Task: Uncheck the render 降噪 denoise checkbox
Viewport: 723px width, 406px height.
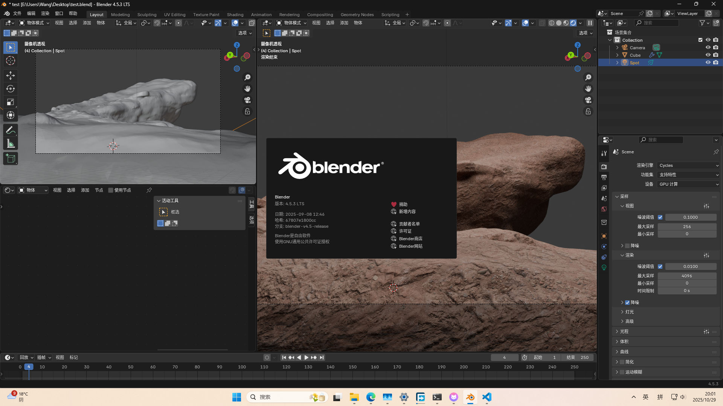Action: (x=627, y=303)
